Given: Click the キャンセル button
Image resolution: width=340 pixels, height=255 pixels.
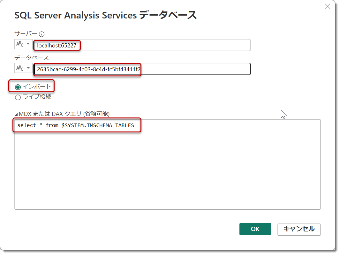Looking at the screenshot, I should (x=299, y=229).
